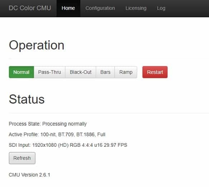Viewport: 209px width, 187px height.
Task: Go to the Licensing page
Action: [x=136, y=8]
